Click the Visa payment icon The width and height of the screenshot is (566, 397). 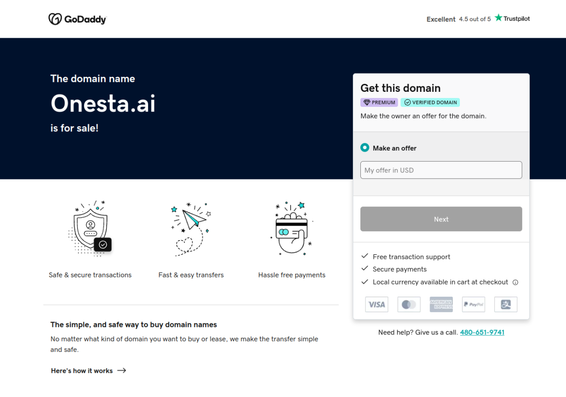376,304
